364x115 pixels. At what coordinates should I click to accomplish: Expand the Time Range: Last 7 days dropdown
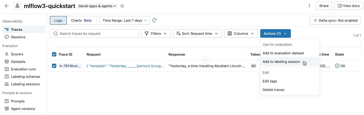[x=124, y=20]
